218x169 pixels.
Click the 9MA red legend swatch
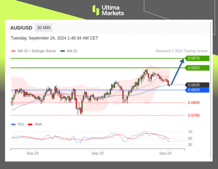[x=30, y=124]
